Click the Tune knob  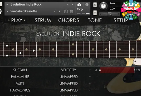click(104, 6)
